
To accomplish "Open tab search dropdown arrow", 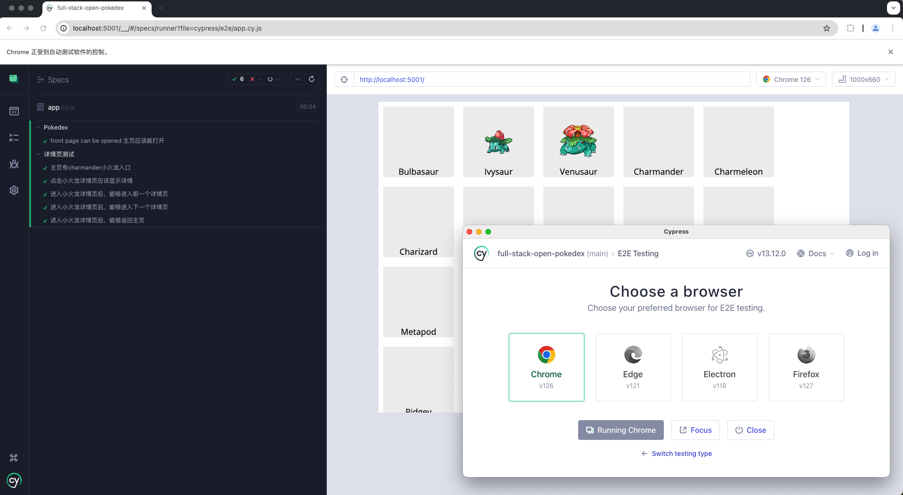I will click(893, 8).
